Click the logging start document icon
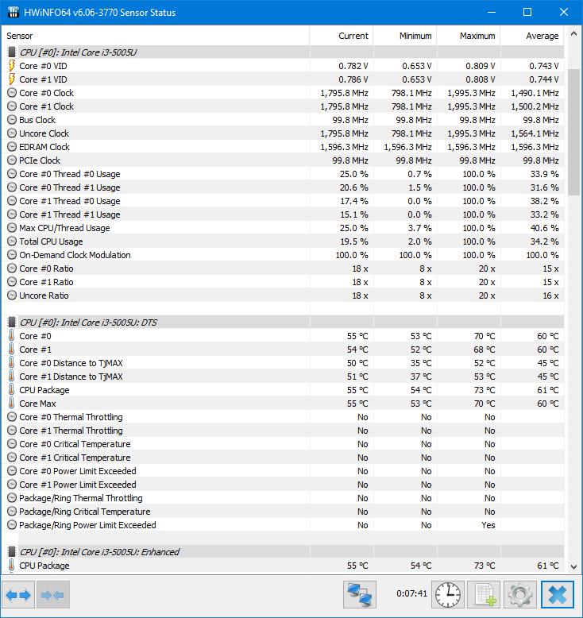The width and height of the screenshot is (583, 618). 484,595
